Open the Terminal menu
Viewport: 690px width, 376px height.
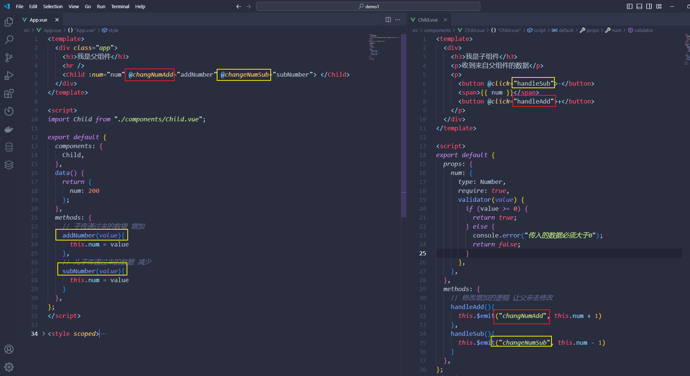120,6
